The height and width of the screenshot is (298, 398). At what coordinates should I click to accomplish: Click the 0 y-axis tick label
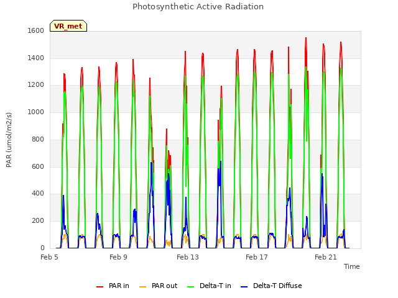pyautogui.click(x=42, y=248)
